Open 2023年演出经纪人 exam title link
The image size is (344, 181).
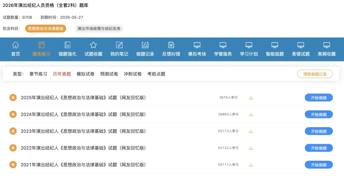click(83, 131)
